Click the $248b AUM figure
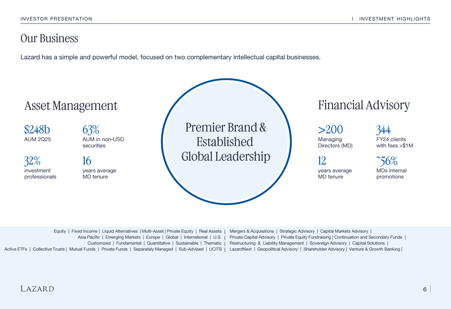The width and height of the screenshot is (451, 309). point(37,130)
